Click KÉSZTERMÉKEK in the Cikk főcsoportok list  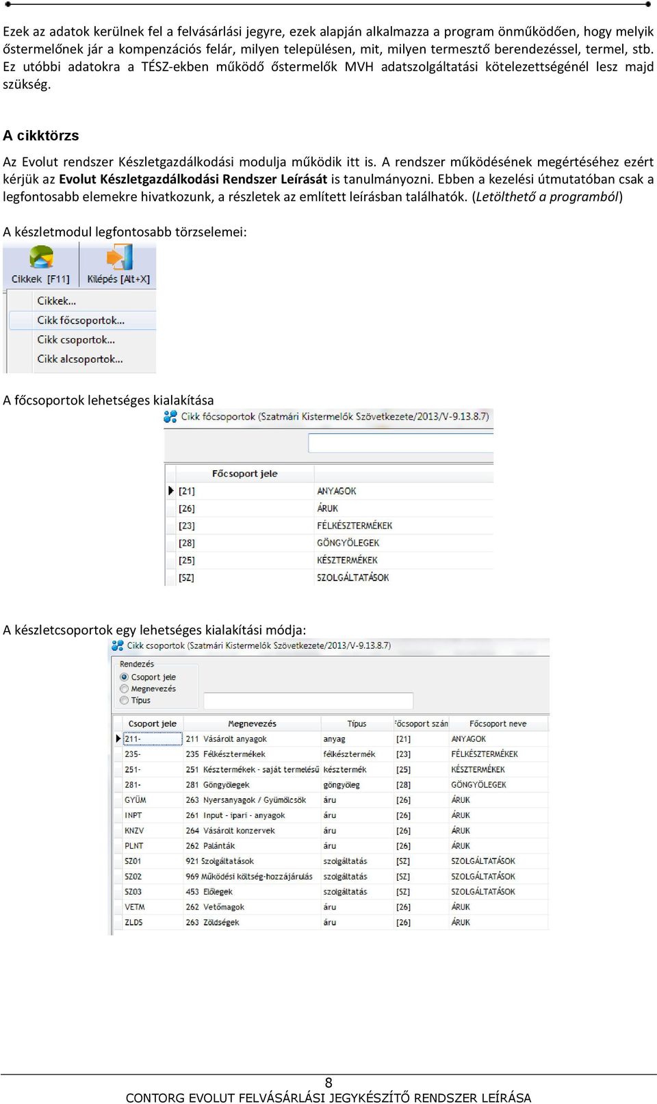point(347,560)
